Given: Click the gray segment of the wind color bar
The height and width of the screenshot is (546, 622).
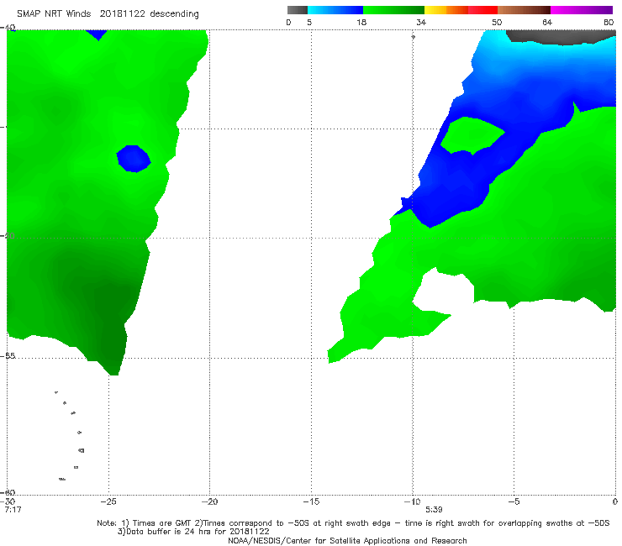Looking at the screenshot, I should [x=297, y=10].
